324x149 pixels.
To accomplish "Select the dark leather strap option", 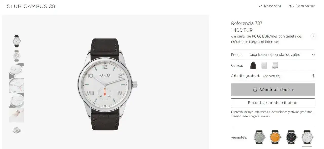I will coord(253,66).
